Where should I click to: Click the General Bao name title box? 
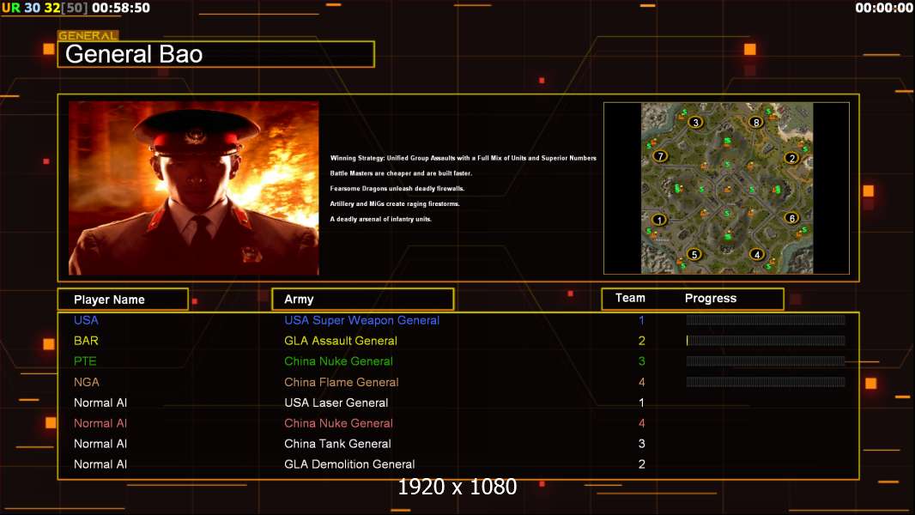[215, 55]
